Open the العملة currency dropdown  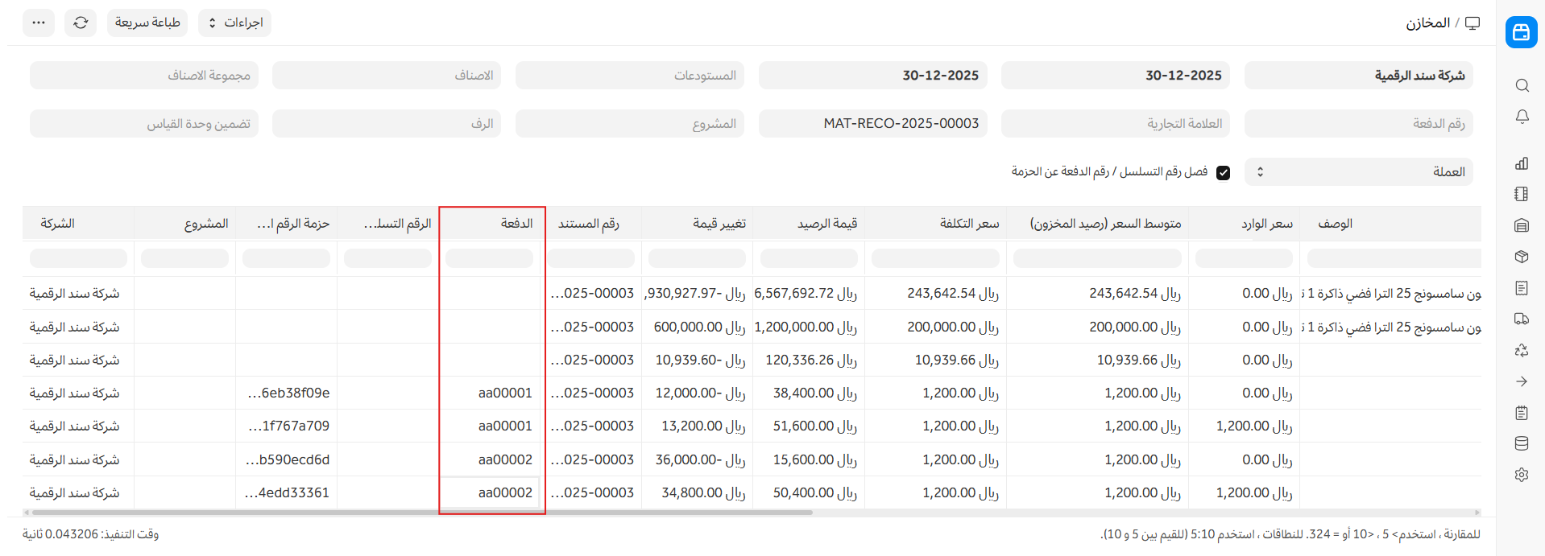[1358, 172]
